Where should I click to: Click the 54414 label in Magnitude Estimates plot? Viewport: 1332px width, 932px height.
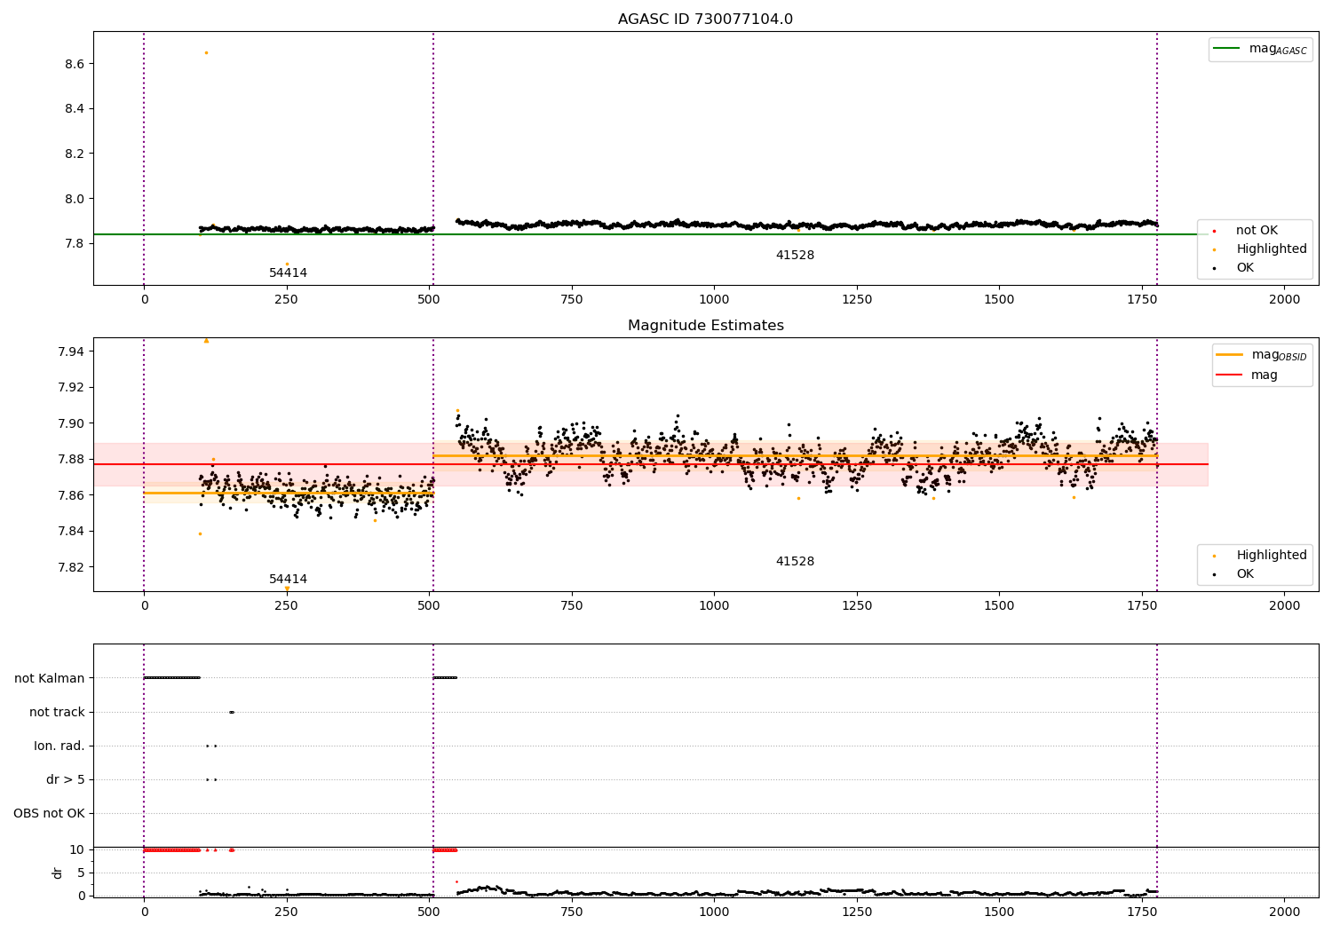coord(288,580)
